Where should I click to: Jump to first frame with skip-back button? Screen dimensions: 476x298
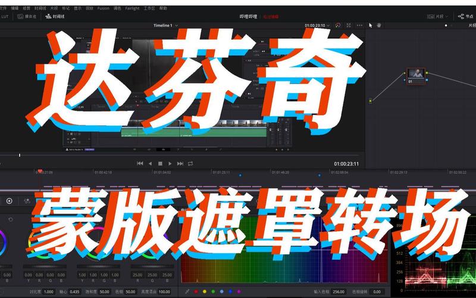(140, 163)
